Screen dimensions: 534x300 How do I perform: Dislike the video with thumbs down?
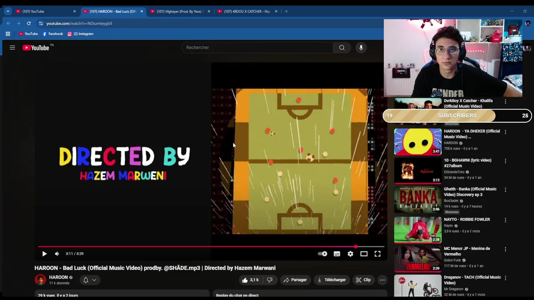pos(270,280)
